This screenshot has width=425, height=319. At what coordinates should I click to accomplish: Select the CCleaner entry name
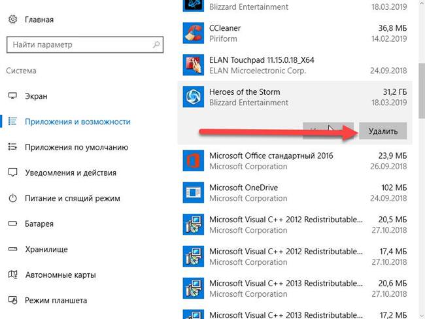(x=225, y=28)
